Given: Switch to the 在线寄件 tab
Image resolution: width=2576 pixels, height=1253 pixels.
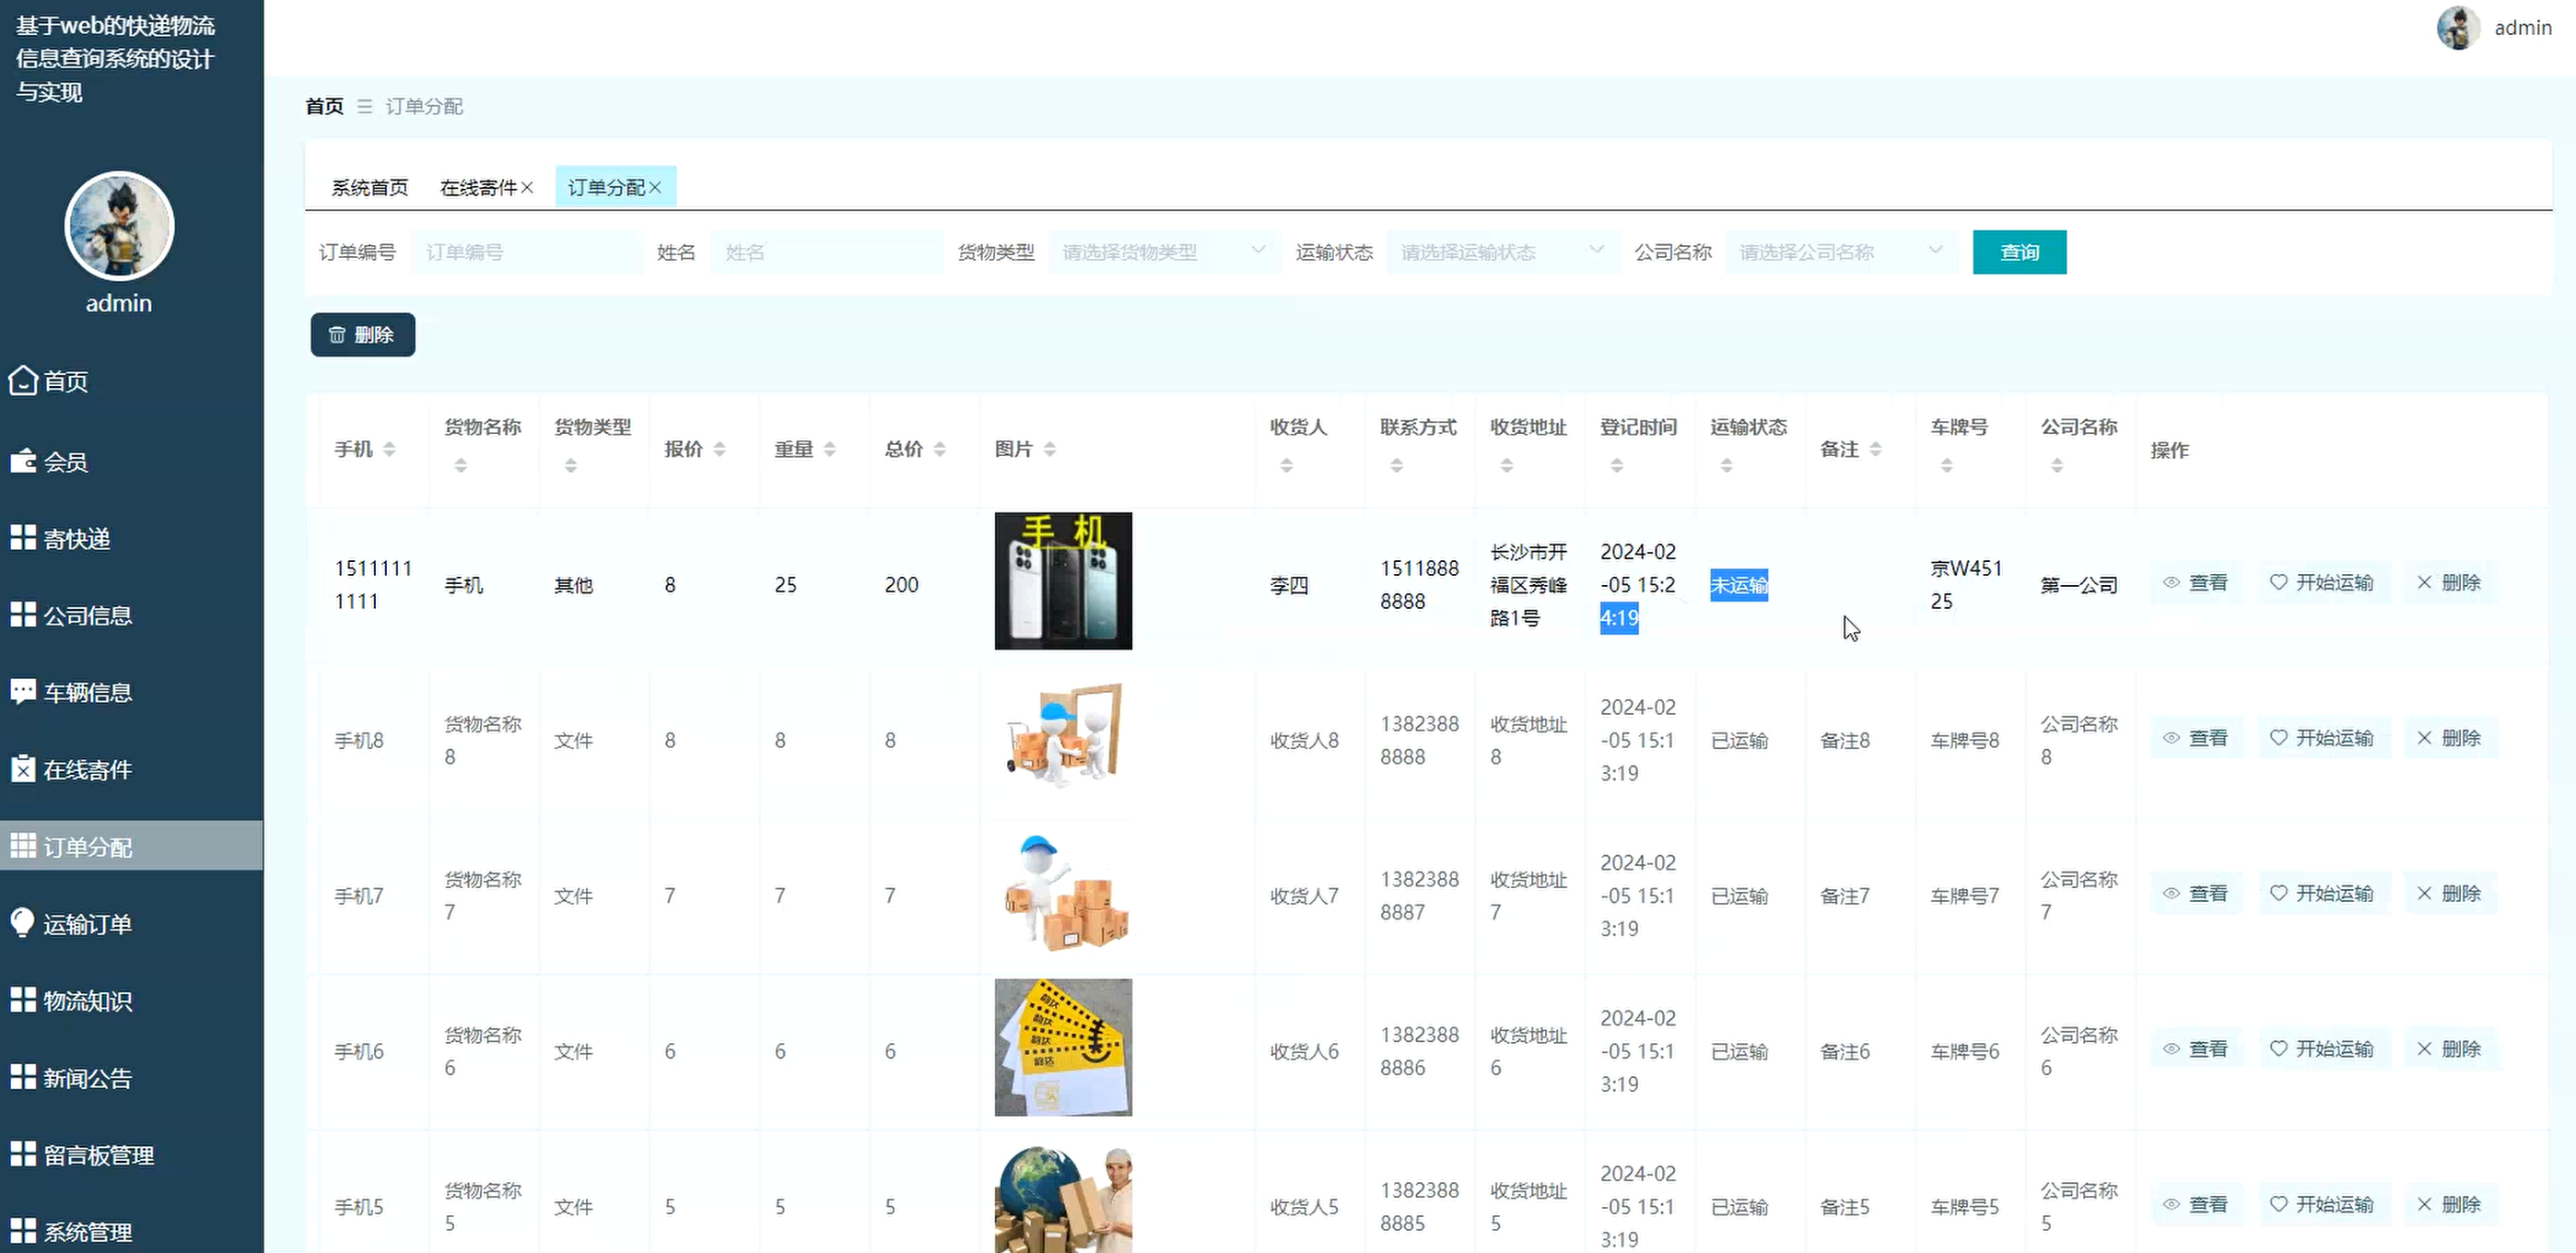Looking at the screenshot, I should click(478, 187).
